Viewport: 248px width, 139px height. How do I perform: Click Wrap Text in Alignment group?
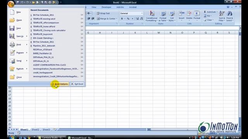pyautogui.click(x=103, y=14)
